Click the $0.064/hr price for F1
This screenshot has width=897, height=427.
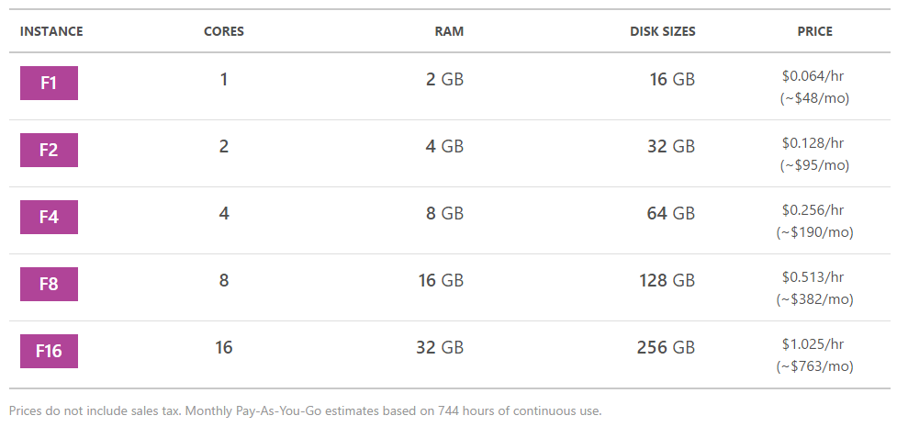pos(813,76)
